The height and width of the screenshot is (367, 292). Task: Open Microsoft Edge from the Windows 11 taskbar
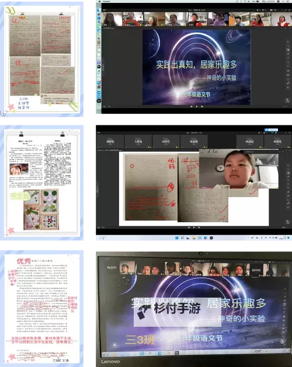206,238
